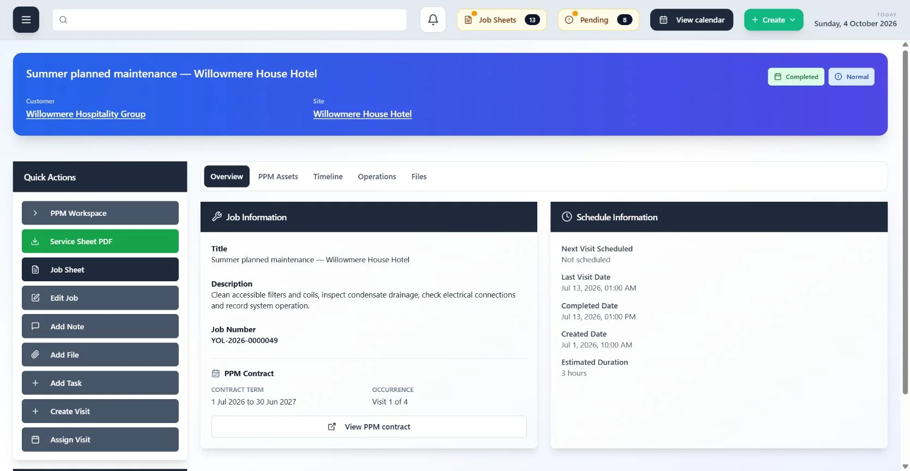
Task: Open the Create dropdown arrow
Action: point(792,20)
